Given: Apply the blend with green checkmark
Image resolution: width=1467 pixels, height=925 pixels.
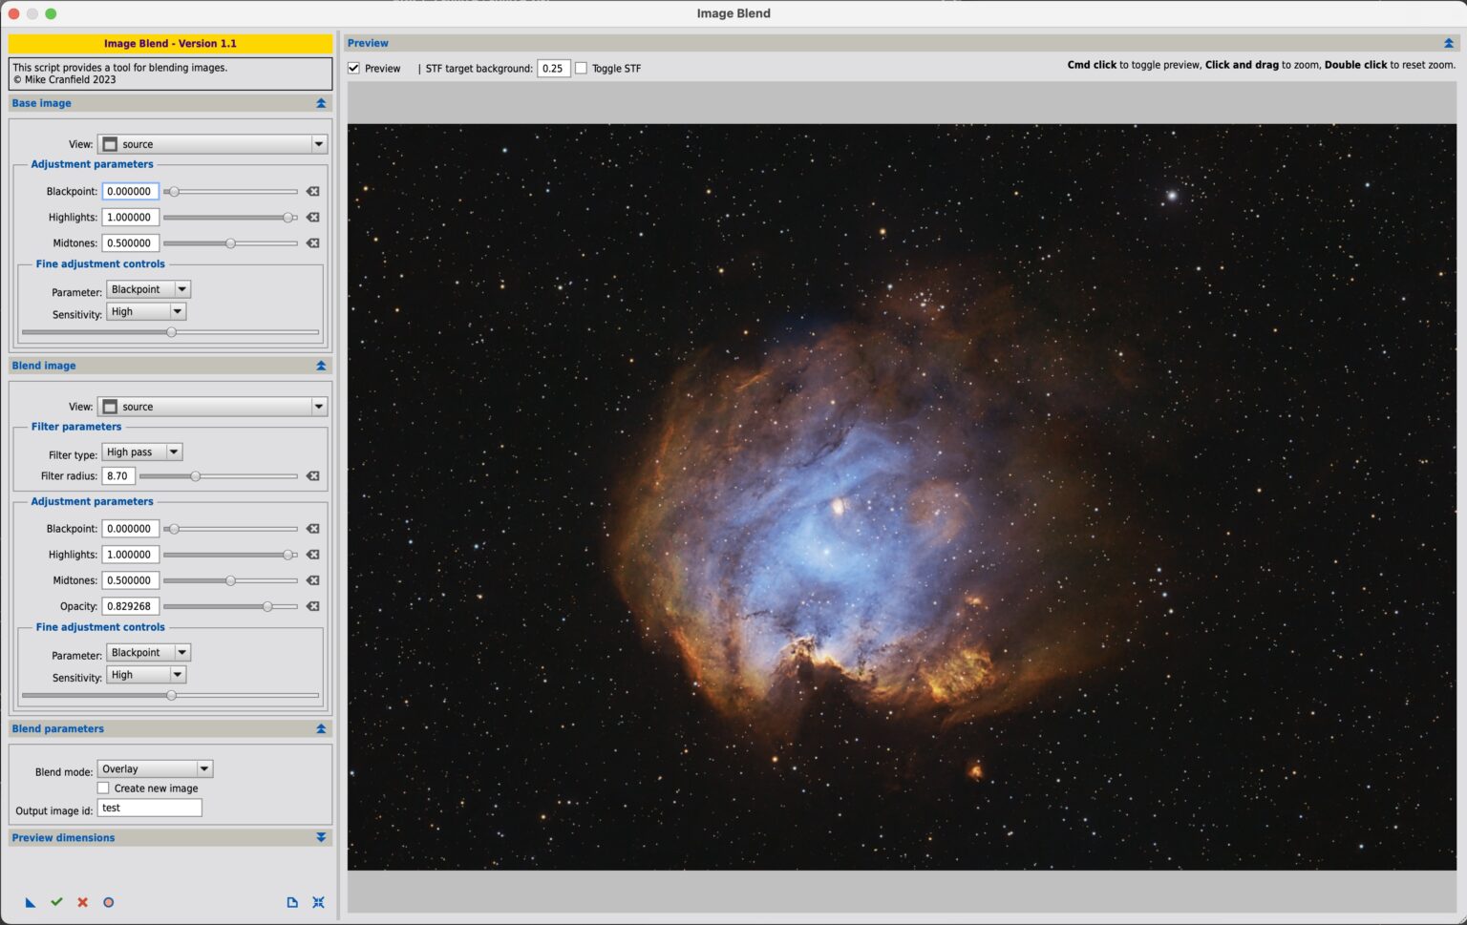Looking at the screenshot, I should point(56,902).
